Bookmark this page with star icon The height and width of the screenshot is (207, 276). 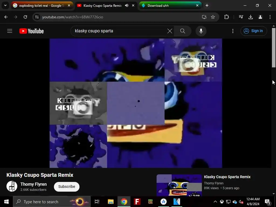(x=213, y=17)
